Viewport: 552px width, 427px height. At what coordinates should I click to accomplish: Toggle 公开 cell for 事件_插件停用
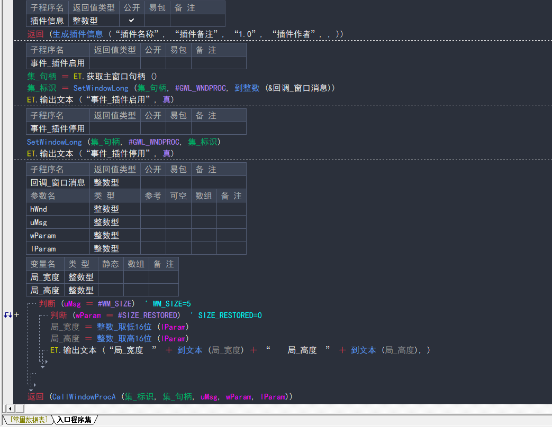(153, 128)
